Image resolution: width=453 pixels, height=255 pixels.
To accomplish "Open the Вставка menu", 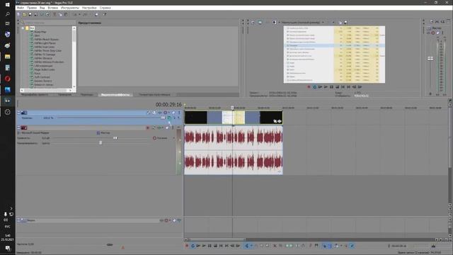I will 52,8.
